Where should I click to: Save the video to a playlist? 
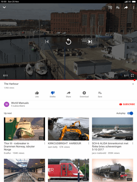100,94
